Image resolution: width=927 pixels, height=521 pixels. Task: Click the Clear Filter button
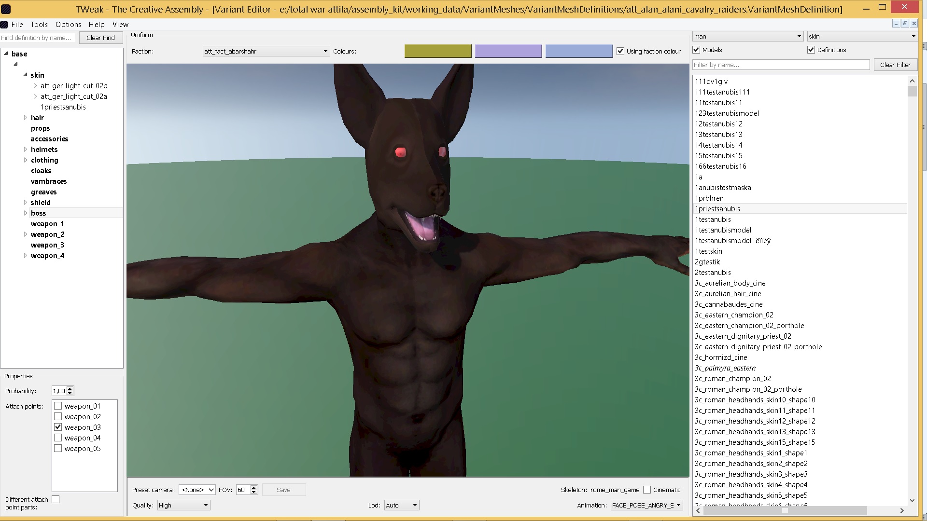(x=895, y=65)
